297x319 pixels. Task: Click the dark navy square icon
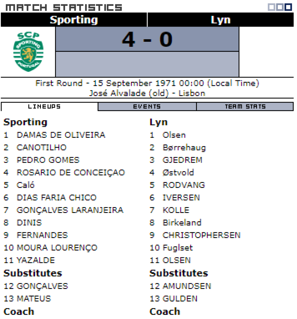coord(288,7)
